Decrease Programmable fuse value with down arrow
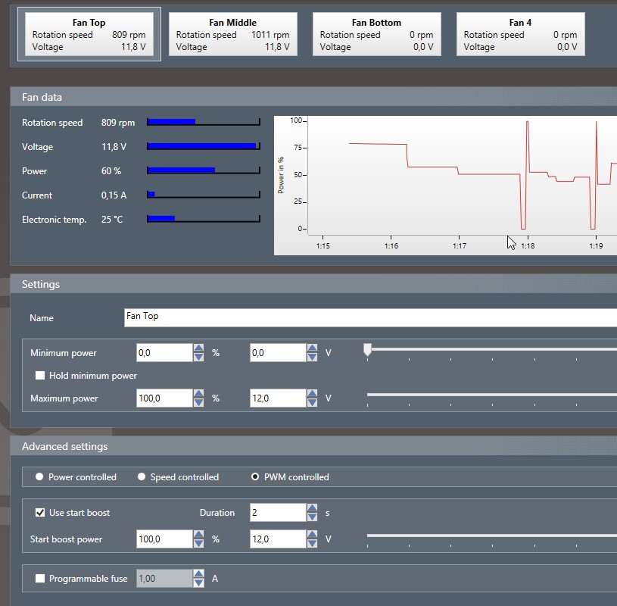The width and height of the screenshot is (617, 606). point(198,583)
